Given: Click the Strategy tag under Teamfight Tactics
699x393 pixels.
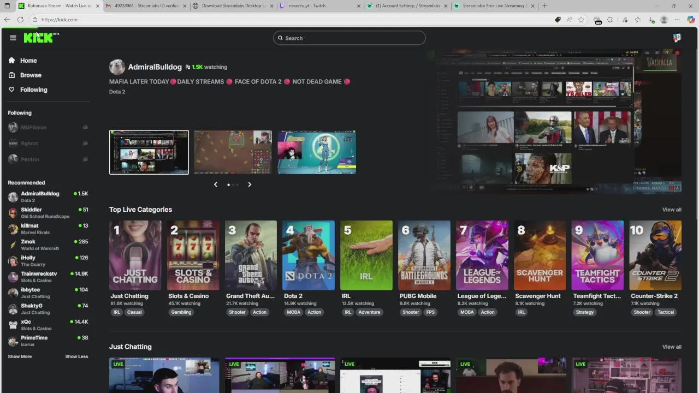Looking at the screenshot, I should (584, 312).
